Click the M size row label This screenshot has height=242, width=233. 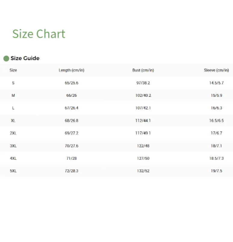[13, 95]
